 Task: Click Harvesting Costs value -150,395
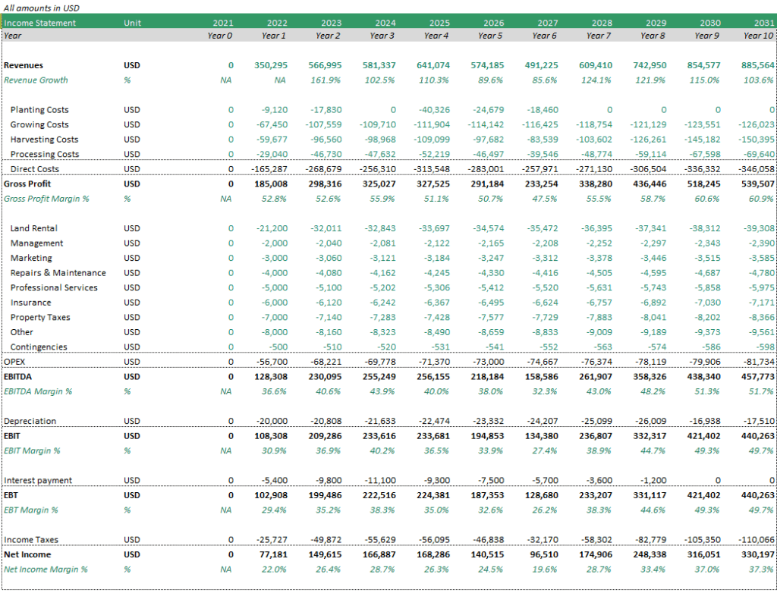click(x=757, y=140)
